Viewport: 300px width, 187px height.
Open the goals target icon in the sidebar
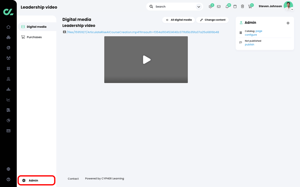8,48
